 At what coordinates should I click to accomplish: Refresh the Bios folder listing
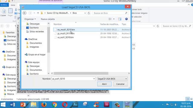click(x=89, y=13)
